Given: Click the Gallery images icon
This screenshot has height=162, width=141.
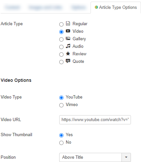Looking at the screenshot, I should coord(68,39).
